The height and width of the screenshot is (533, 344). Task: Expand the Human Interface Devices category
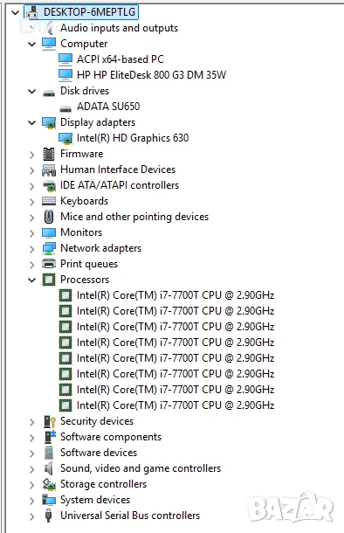pos(32,170)
